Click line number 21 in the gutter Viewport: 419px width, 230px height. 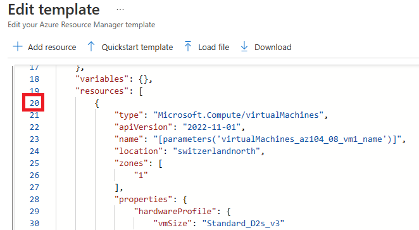[34, 115]
